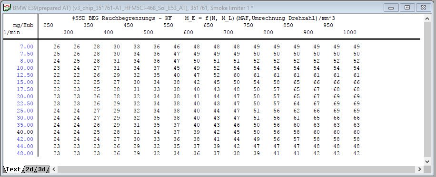
Task: Select the 10.00 row header
Action: (x=25, y=68)
